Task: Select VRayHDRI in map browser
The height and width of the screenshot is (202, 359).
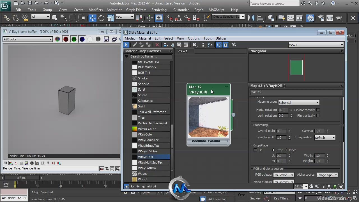Action: [x=151, y=157]
